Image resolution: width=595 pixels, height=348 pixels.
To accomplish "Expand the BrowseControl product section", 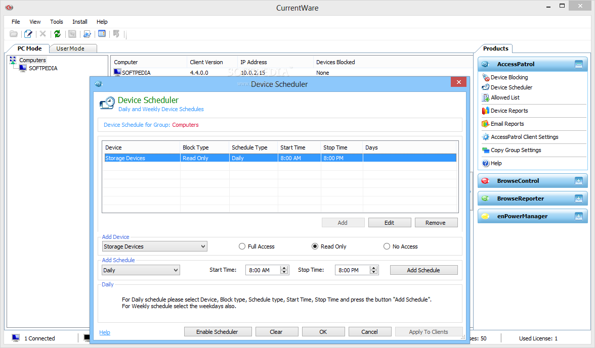I will point(579,181).
